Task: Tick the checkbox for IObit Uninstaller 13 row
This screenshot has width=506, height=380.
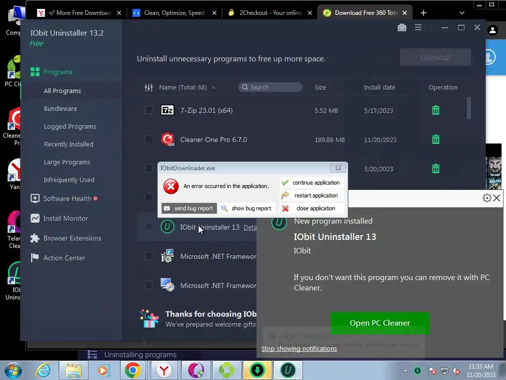Action: pos(148,227)
